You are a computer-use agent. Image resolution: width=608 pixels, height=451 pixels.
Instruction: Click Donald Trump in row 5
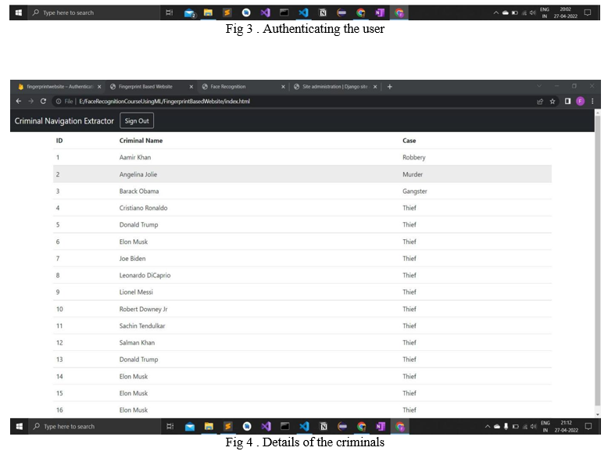pos(138,224)
